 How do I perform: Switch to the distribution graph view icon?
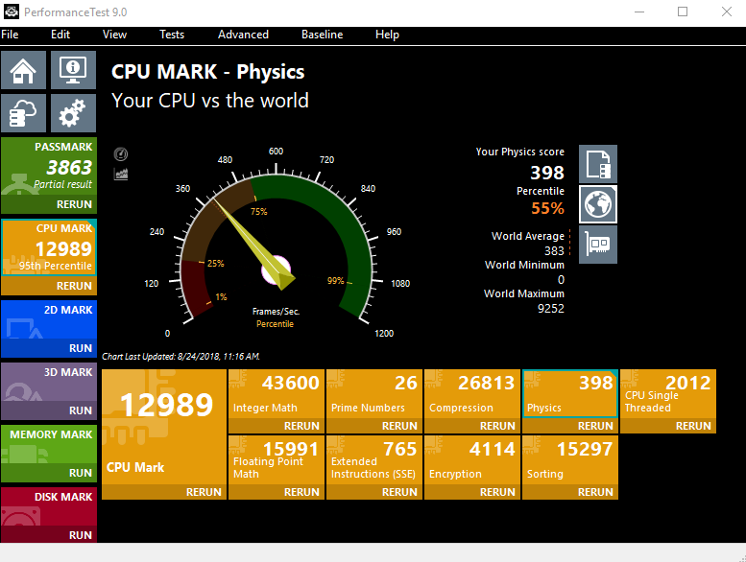[x=121, y=174]
